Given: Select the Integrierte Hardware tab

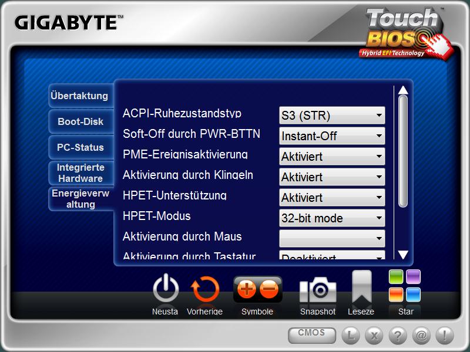Looking at the screenshot, I should pos(80,172).
